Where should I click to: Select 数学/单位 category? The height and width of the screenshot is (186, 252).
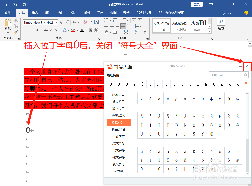[x=119, y=116]
